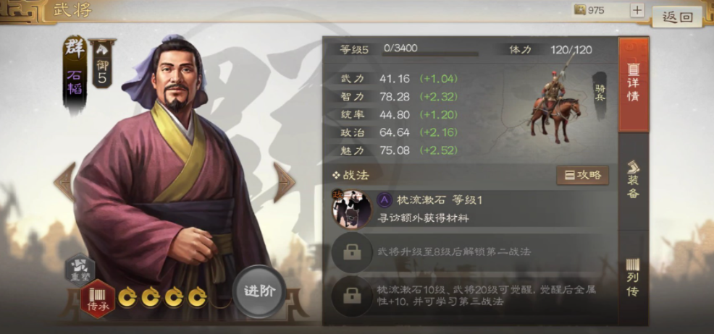
Task: Open the 重塑 reshape icon
Action: 80,269
